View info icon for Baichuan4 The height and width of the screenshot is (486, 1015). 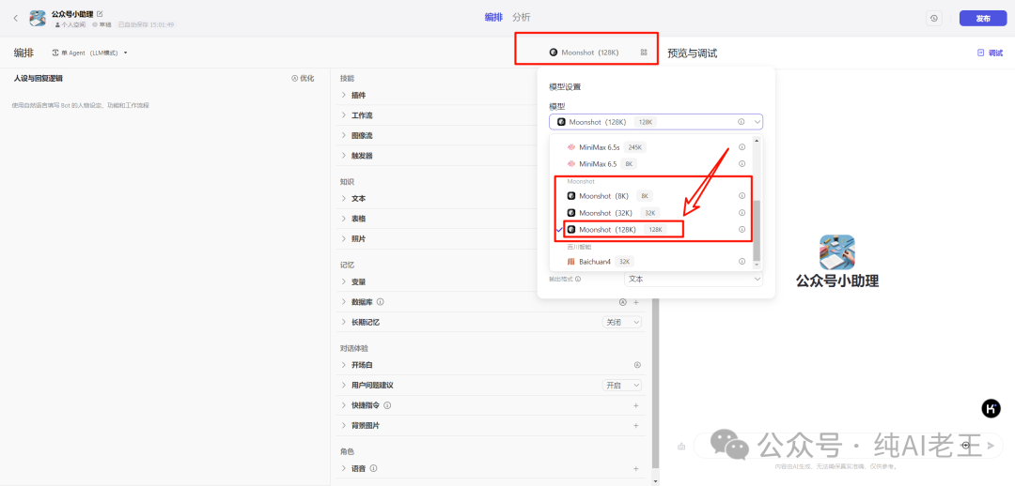point(742,261)
